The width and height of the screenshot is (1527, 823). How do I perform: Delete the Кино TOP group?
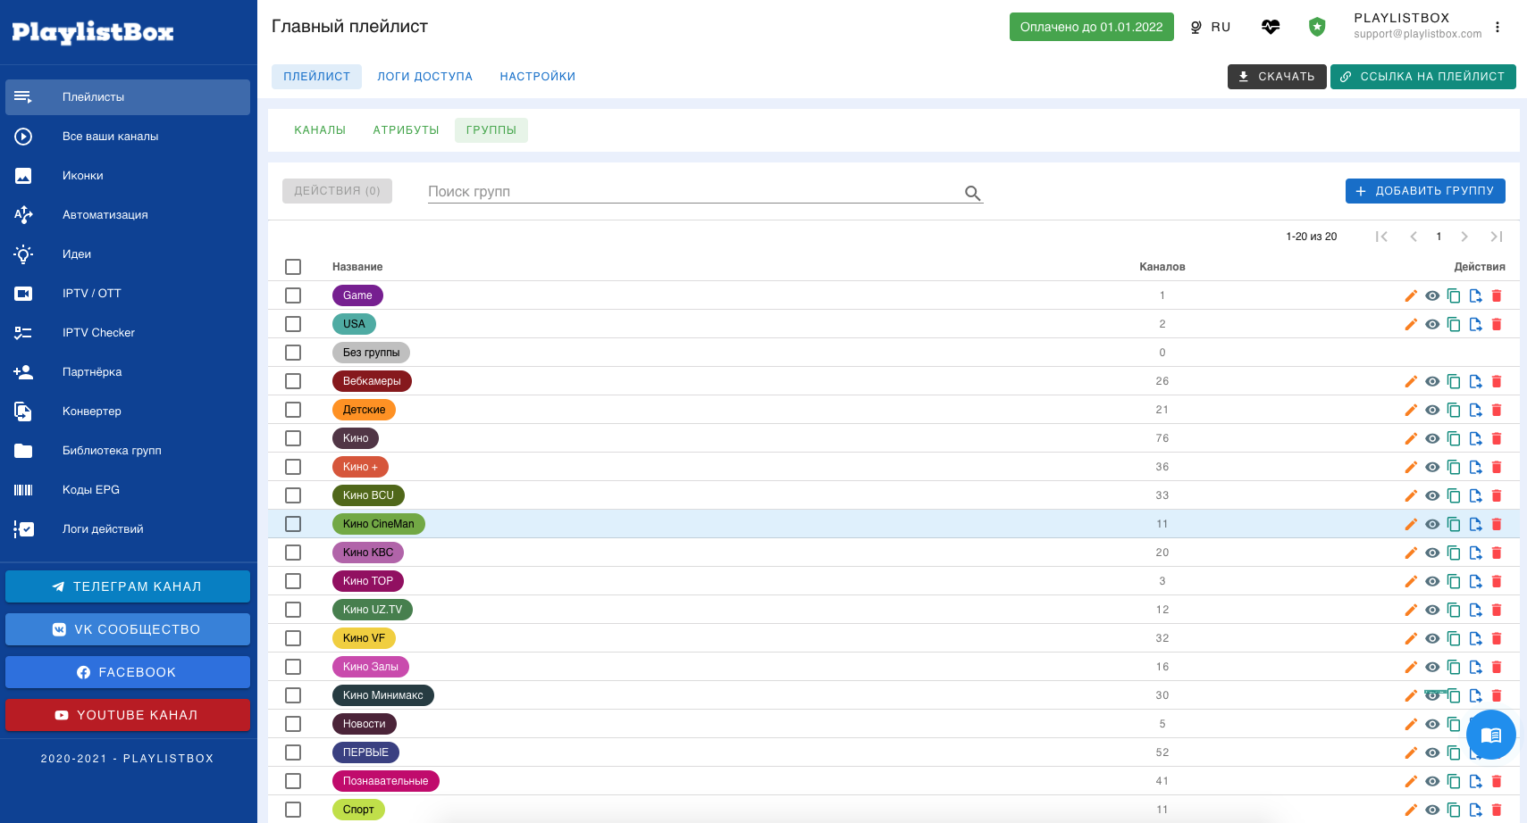[x=1497, y=581]
